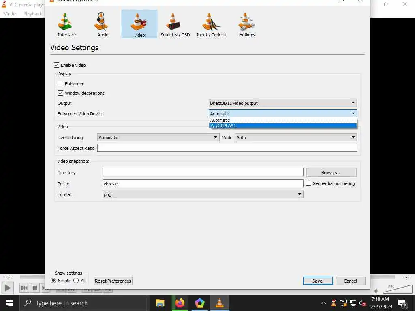Click the Force Aspect Ratio field
This screenshot has height=311, width=415.
(x=227, y=148)
